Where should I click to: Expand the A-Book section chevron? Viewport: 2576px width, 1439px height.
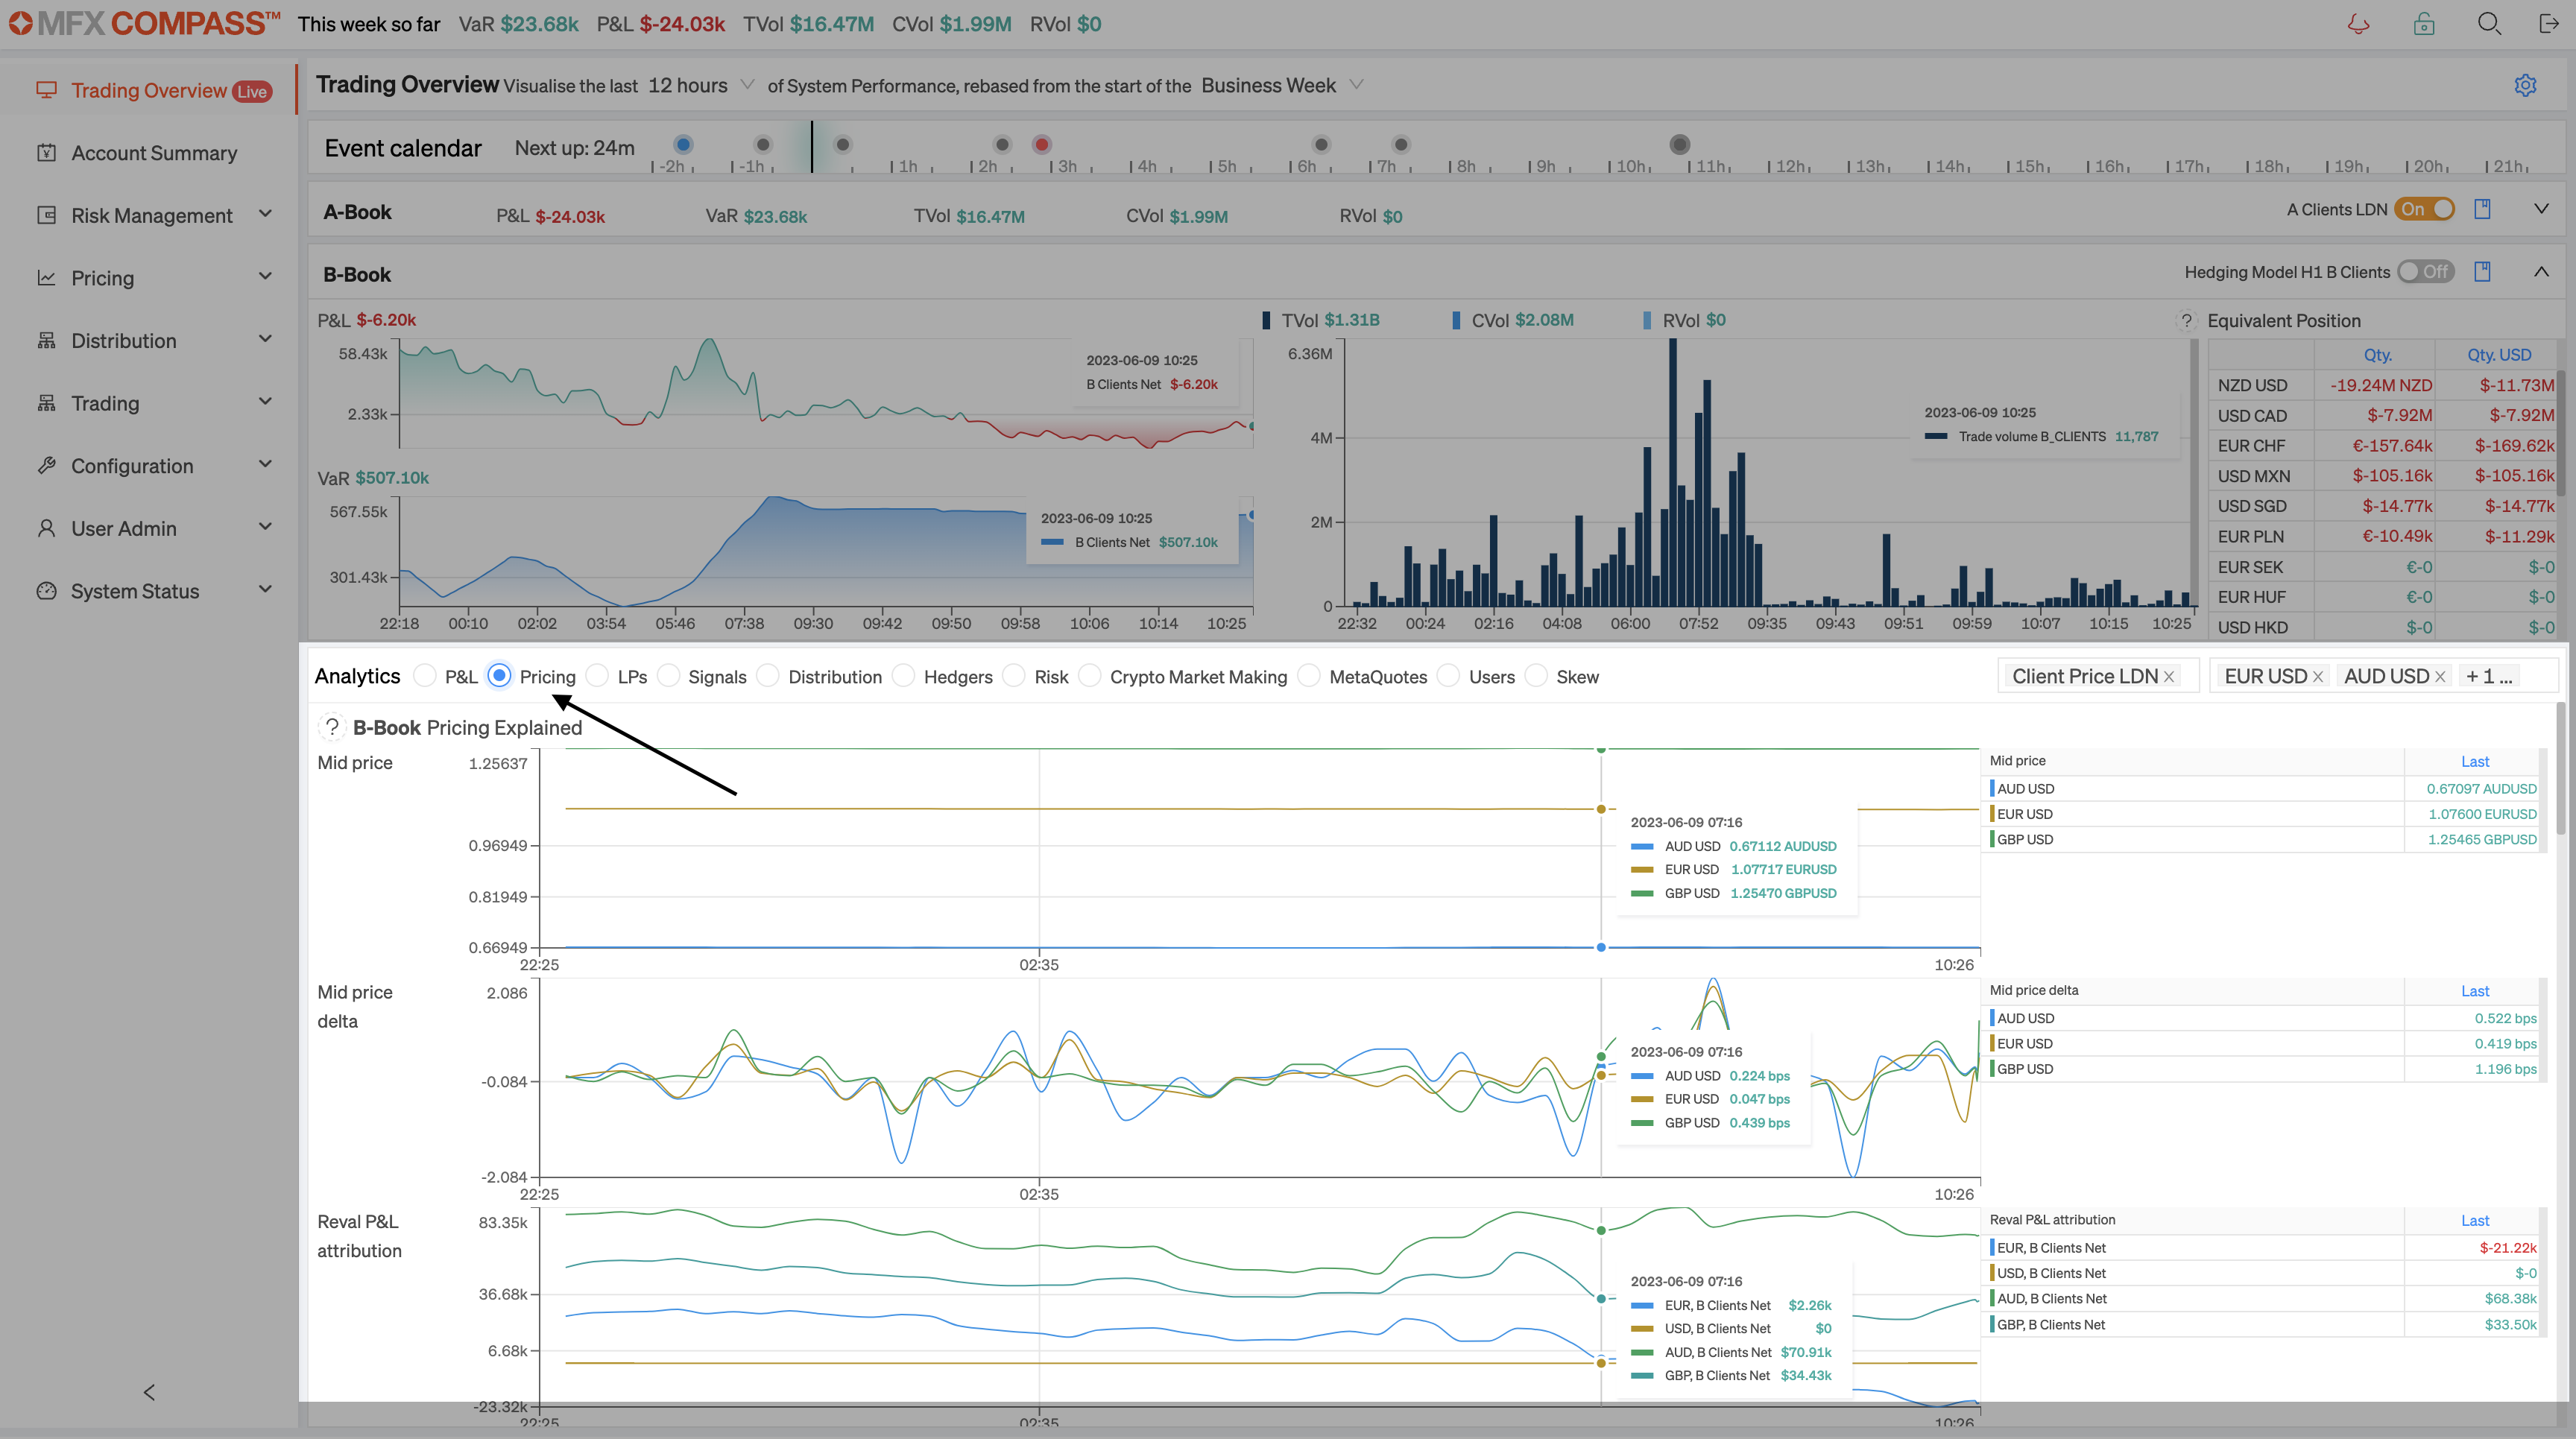(2541, 209)
